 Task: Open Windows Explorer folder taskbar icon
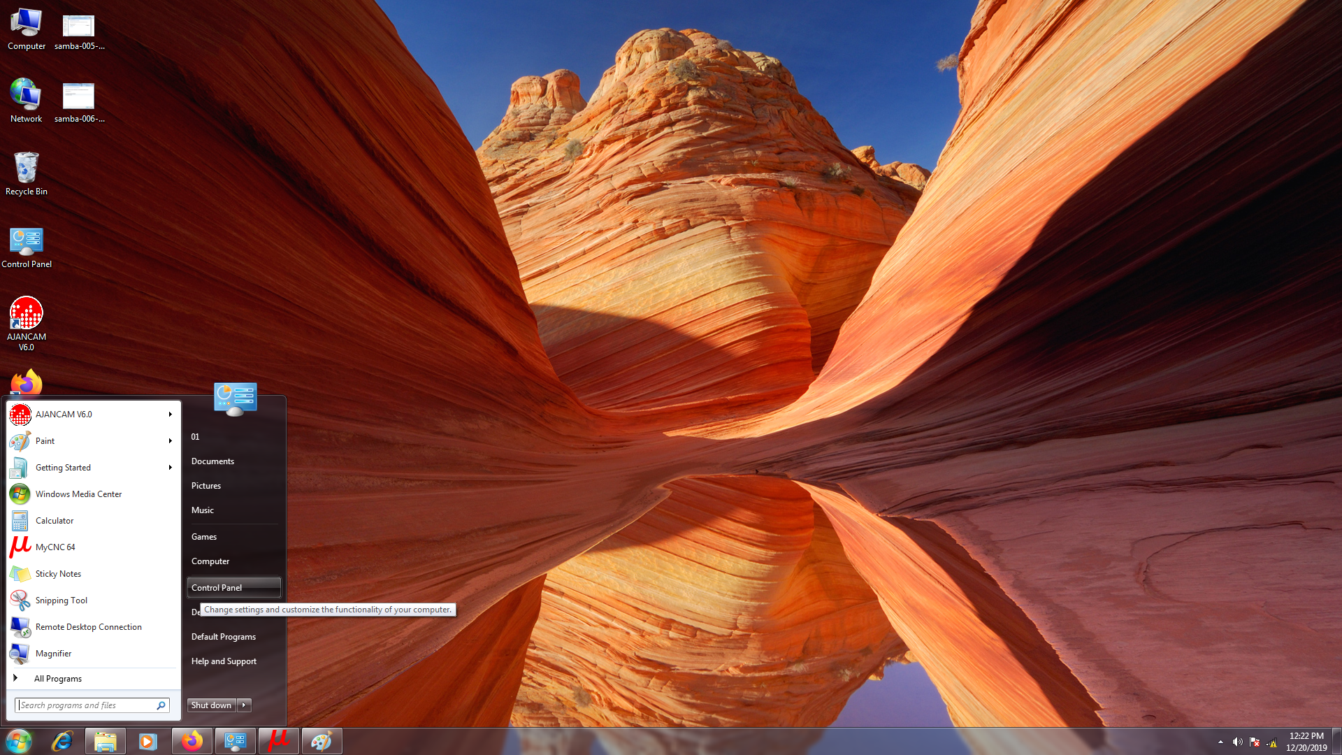(105, 741)
